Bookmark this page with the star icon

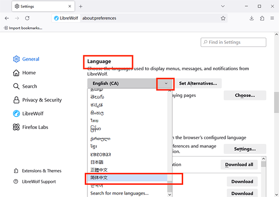coord(223,18)
